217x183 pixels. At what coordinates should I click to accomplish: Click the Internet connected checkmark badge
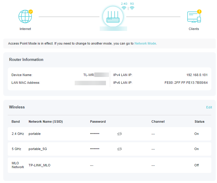click(31, 12)
